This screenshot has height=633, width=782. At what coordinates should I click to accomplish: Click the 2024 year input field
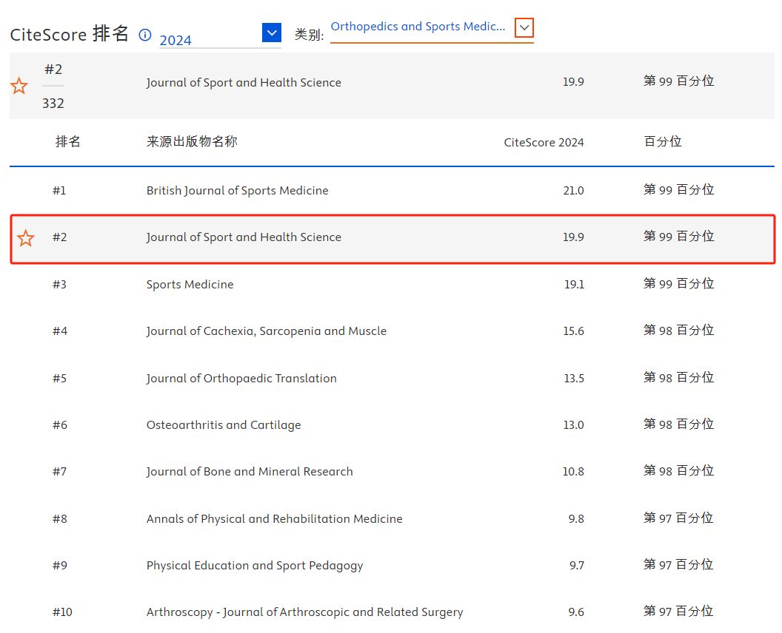click(x=209, y=40)
